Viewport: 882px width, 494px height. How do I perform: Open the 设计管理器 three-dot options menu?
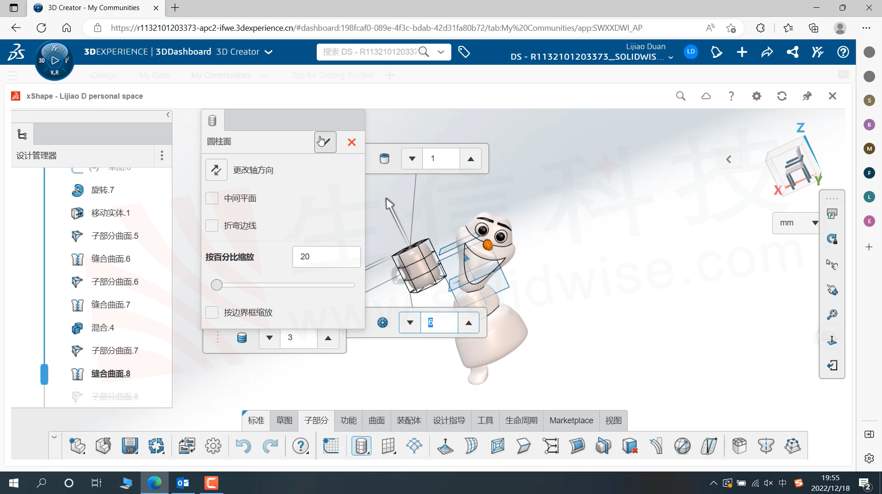click(x=162, y=156)
